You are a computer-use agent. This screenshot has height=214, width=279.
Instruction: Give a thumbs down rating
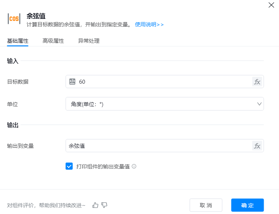[104, 205]
